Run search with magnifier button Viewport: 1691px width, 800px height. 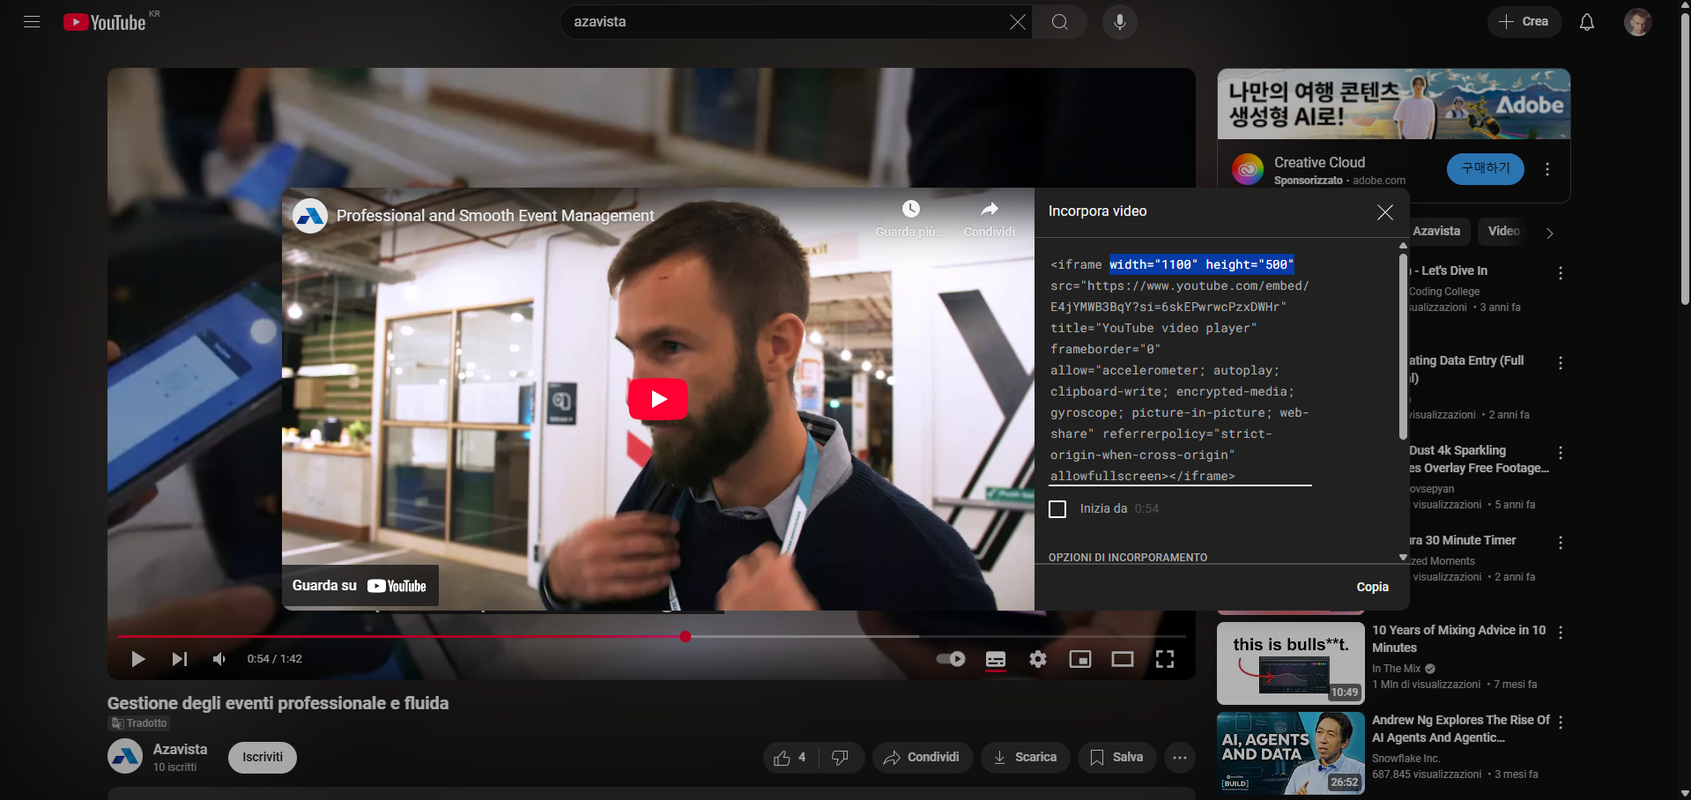pyautogui.click(x=1060, y=22)
